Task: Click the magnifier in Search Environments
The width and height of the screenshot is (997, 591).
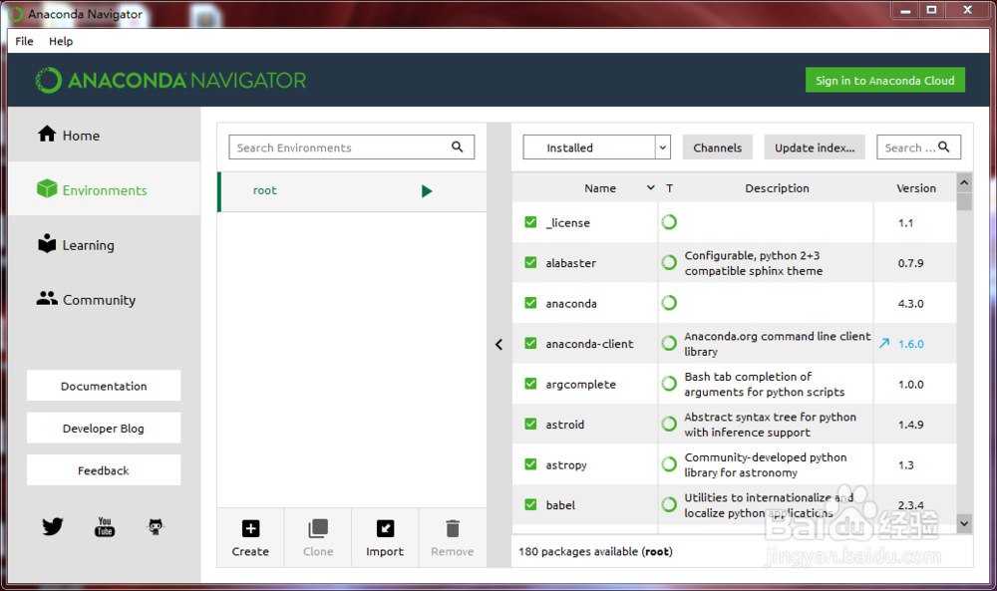Action: point(458,147)
